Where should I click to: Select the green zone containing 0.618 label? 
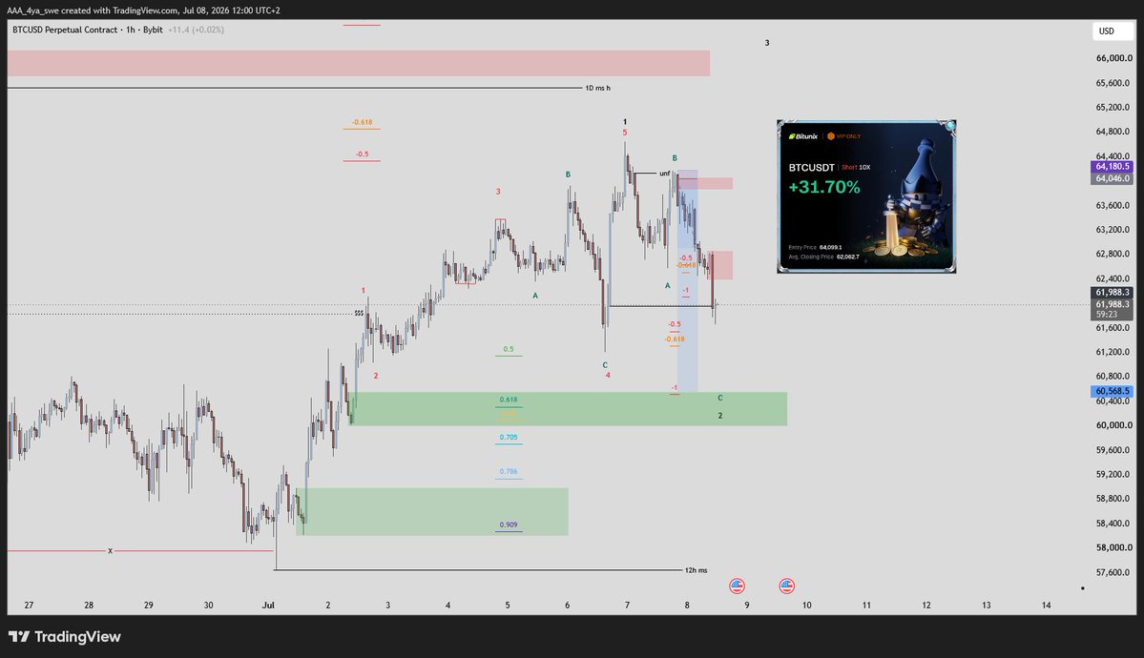pyautogui.click(x=569, y=409)
